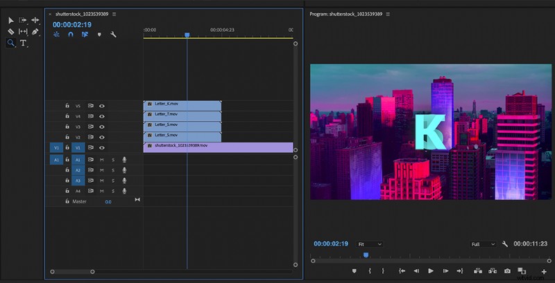
Task: Toggle Linked Selection in timeline
Action: click(85, 34)
